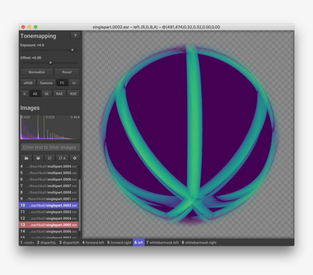The height and width of the screenshot is (275, 313).
Task: Click the close image X icon
Action: pyautogui.click(x=75, y=158)
